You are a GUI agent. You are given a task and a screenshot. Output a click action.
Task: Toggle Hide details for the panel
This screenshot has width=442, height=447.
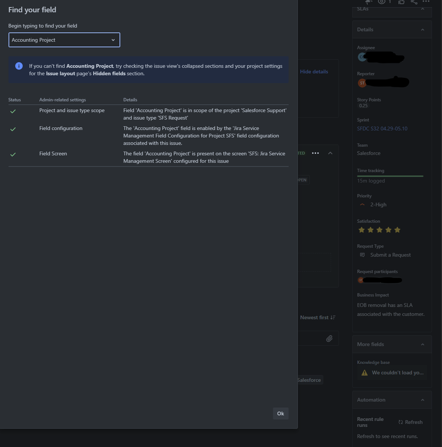314,71
